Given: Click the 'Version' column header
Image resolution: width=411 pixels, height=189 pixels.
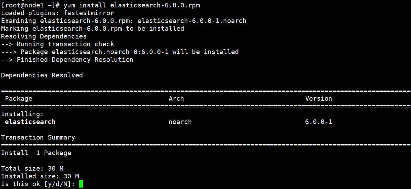Looking at the screenshot, I should click(319, 99).
